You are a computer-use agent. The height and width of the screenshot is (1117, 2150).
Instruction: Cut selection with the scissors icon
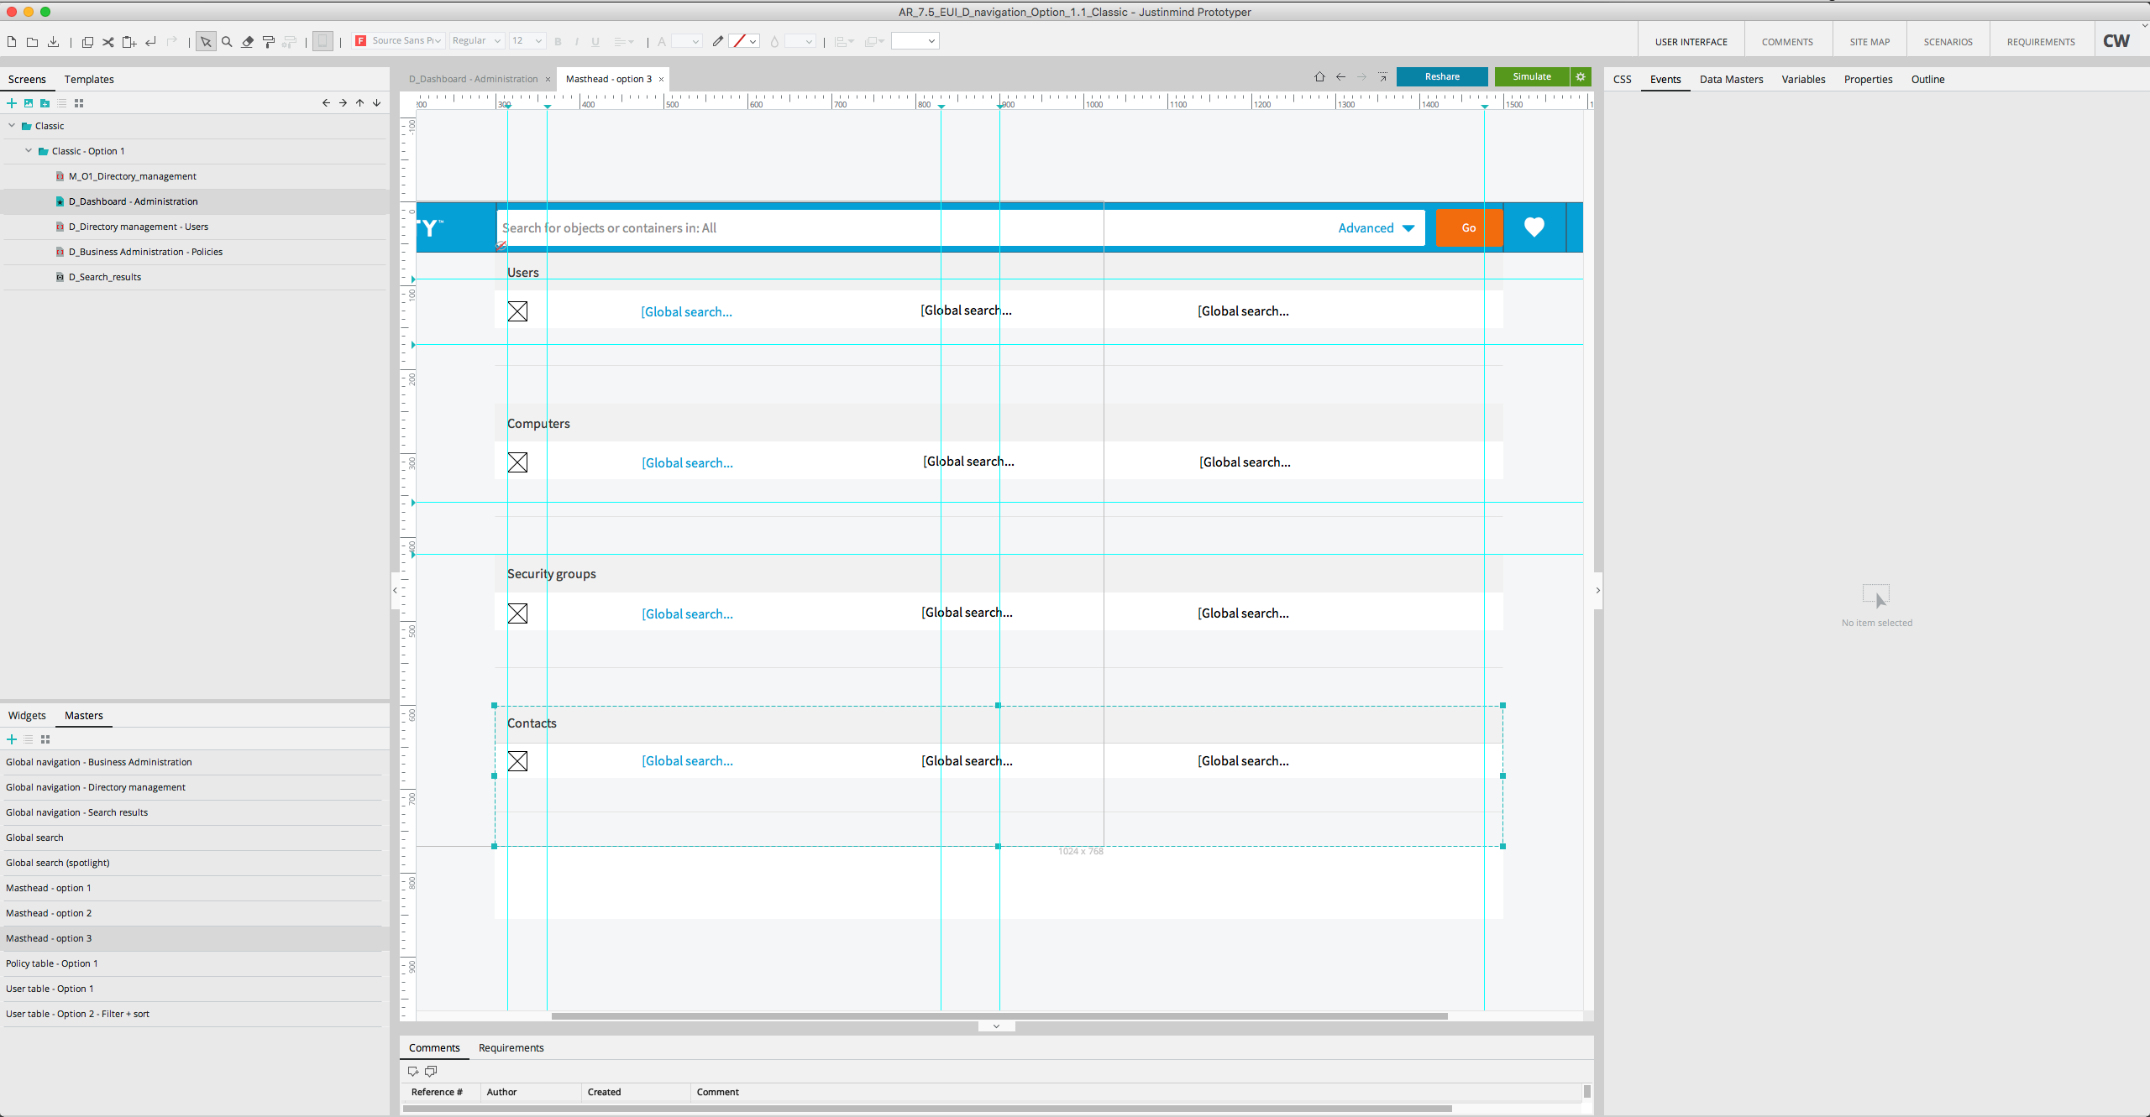coord(108,41)
